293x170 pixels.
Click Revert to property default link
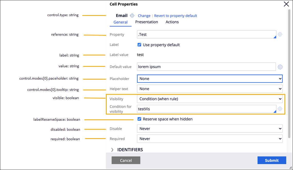point(176,16)
